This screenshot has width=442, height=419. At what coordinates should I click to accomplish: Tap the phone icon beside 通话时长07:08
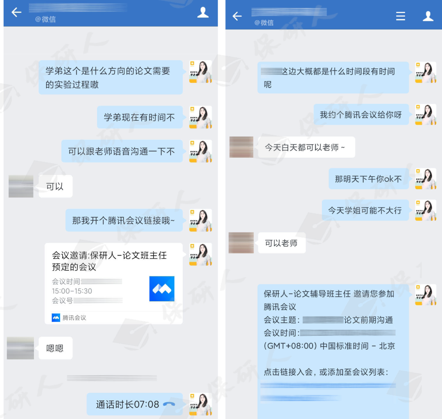tap(169, 404)
